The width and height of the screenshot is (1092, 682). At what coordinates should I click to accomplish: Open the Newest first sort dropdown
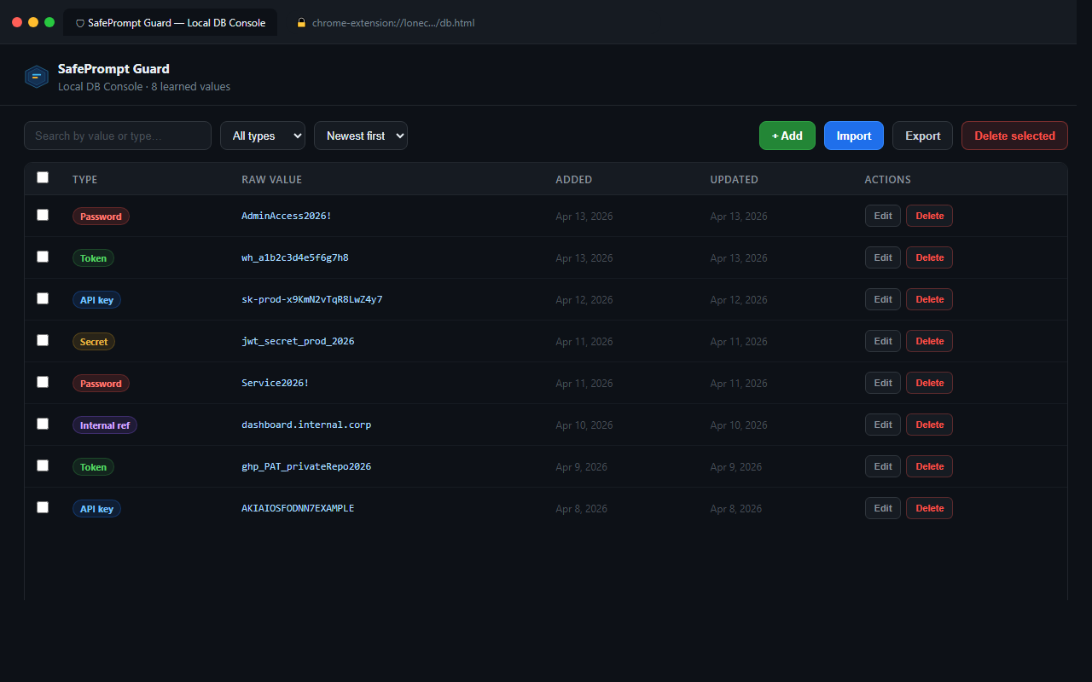361,136
